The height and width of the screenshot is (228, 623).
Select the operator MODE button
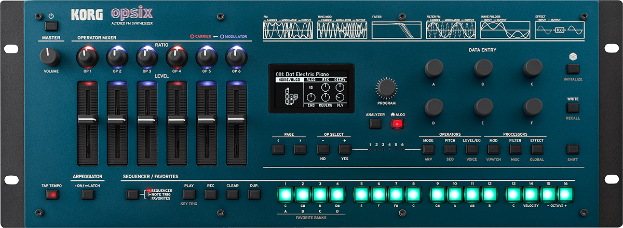tap(428, 149)
